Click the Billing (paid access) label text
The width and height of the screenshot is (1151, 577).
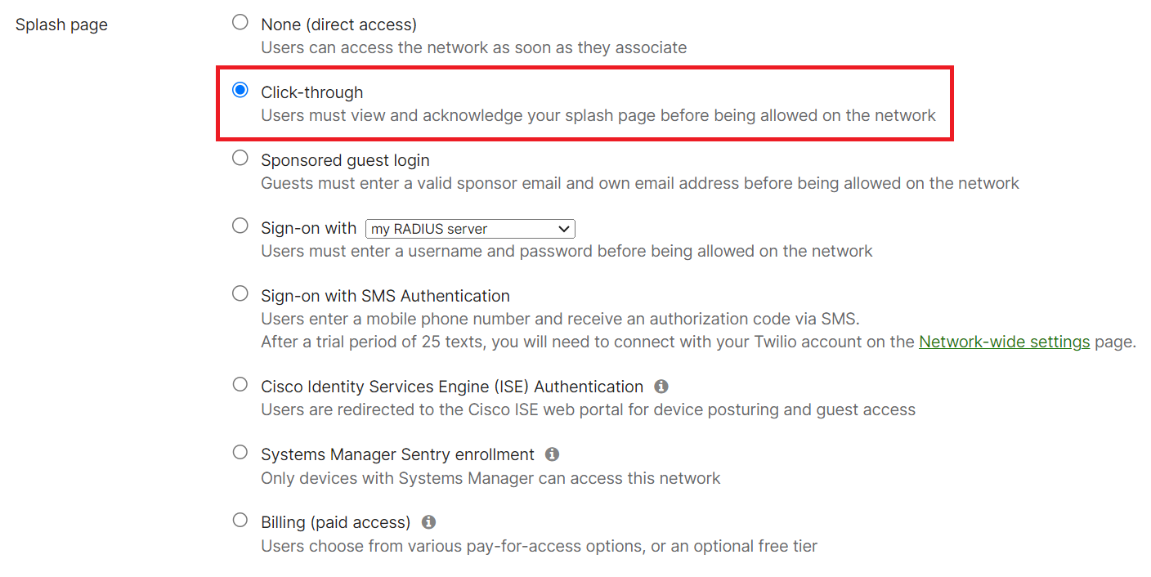point(335,522)
